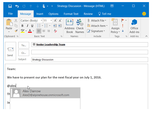The width and height of the screenshot is (152, 113).
Task: Select Alex Darrow from the mention suggestions
Action: pyautogui.click(x=45, y=93)
